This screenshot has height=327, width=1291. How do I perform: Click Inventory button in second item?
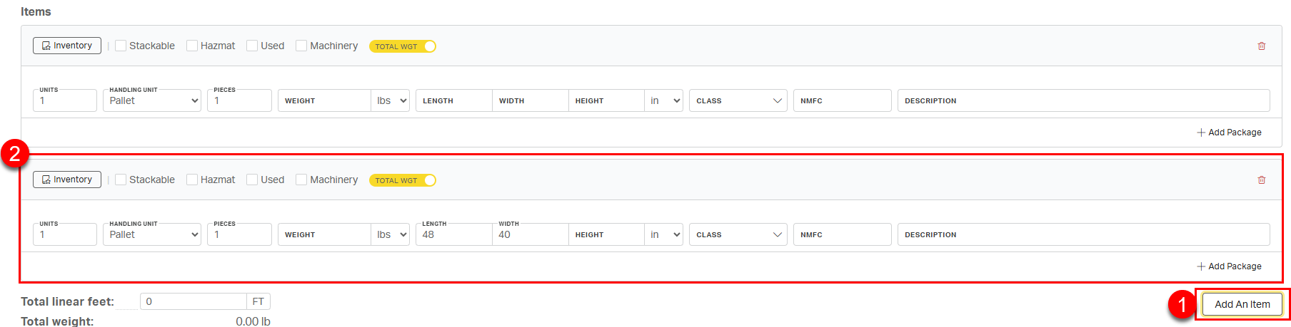coord(67,180)
